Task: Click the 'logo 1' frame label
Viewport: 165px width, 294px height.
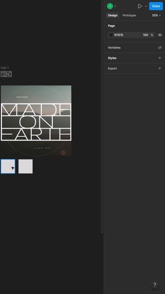Action: pos(5,68)
